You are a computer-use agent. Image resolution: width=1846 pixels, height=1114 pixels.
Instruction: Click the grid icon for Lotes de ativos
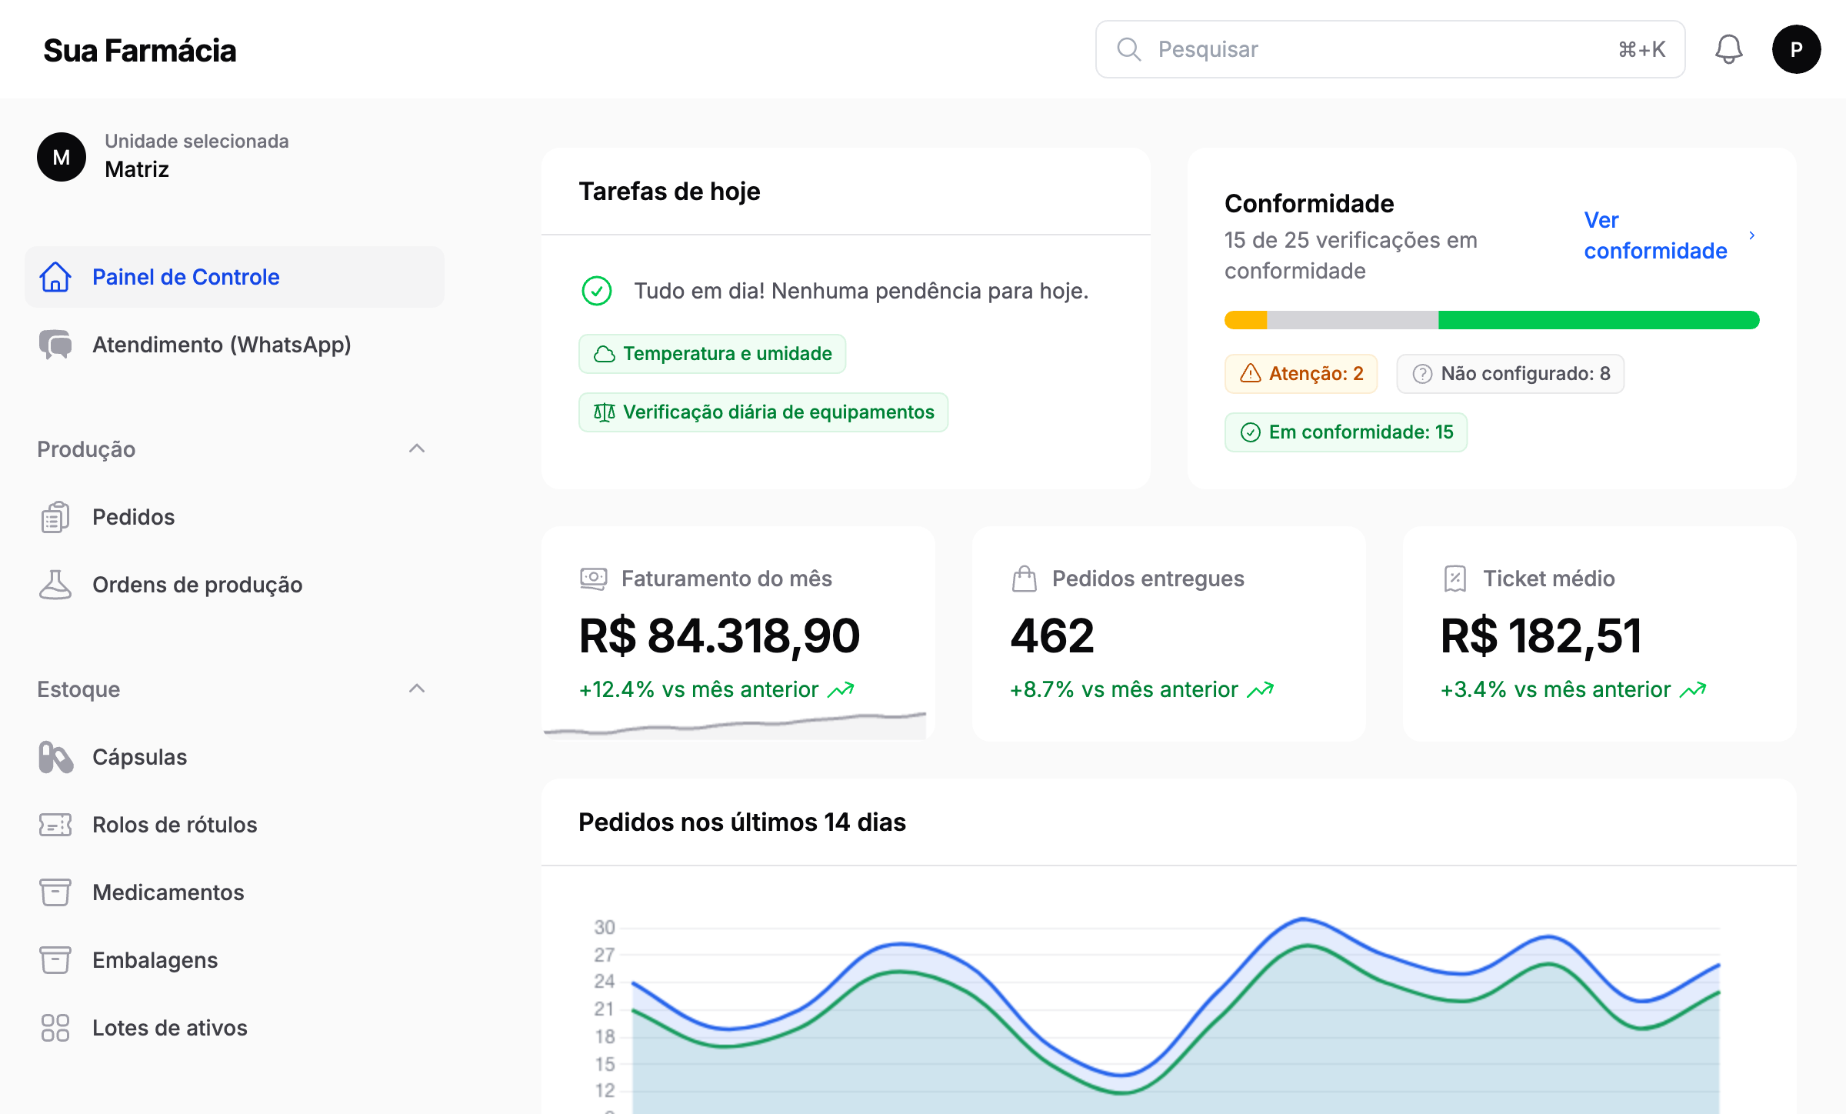tap(55, 1028)
